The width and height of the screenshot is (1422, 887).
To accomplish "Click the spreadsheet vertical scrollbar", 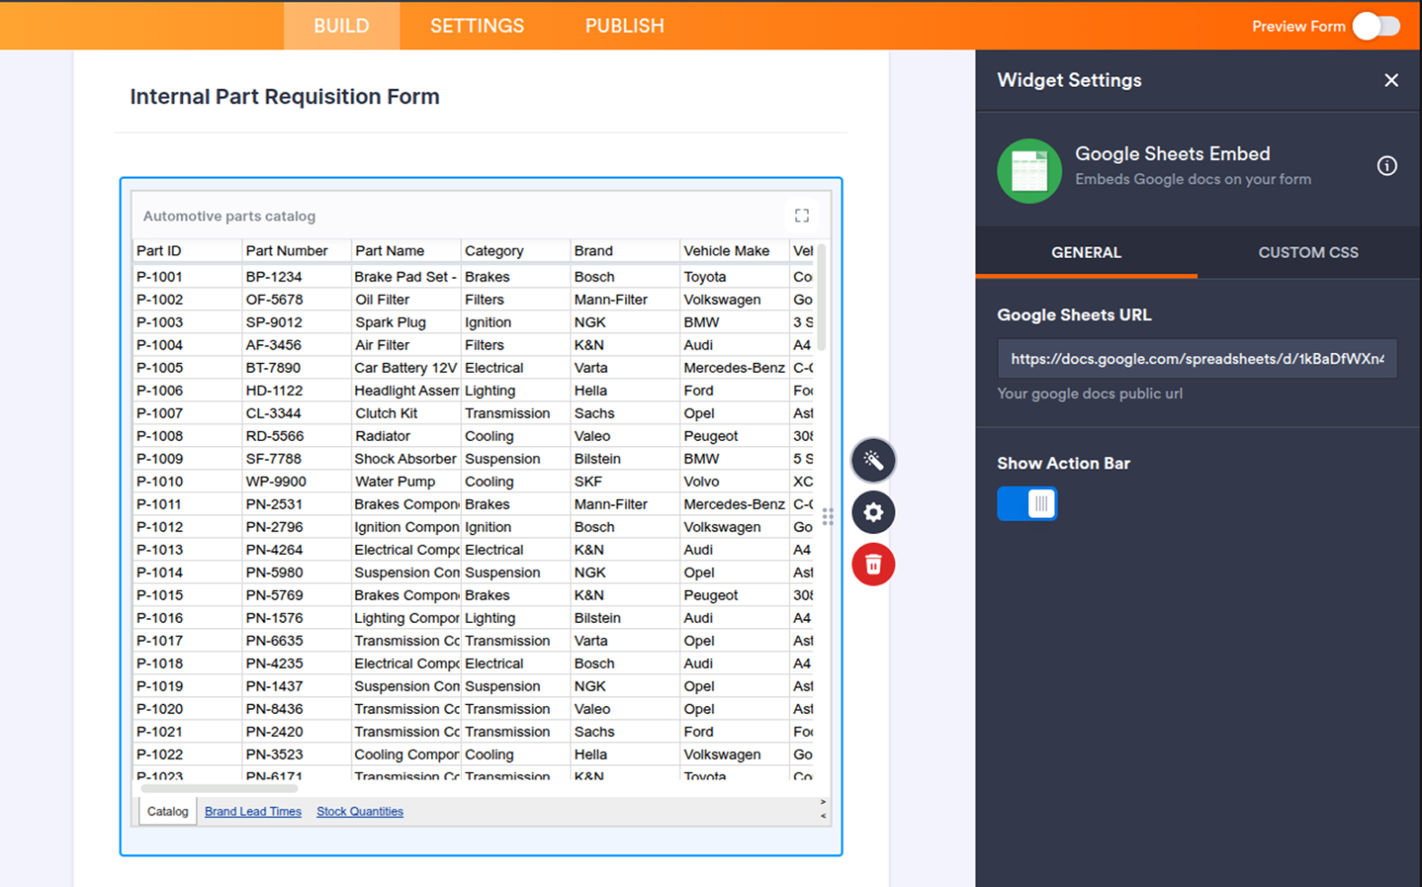I will [821, 297].
